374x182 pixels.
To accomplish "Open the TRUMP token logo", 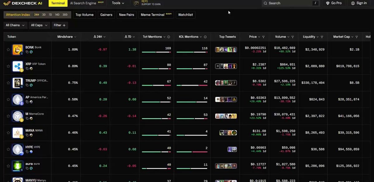I will click(17, 83).
